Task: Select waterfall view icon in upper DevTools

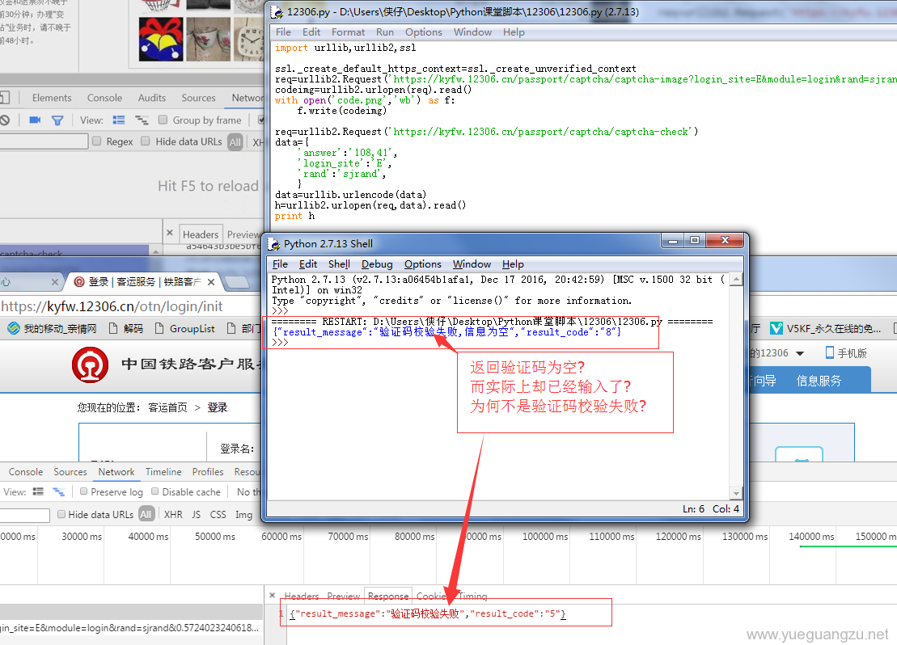Action: (142, 120)
